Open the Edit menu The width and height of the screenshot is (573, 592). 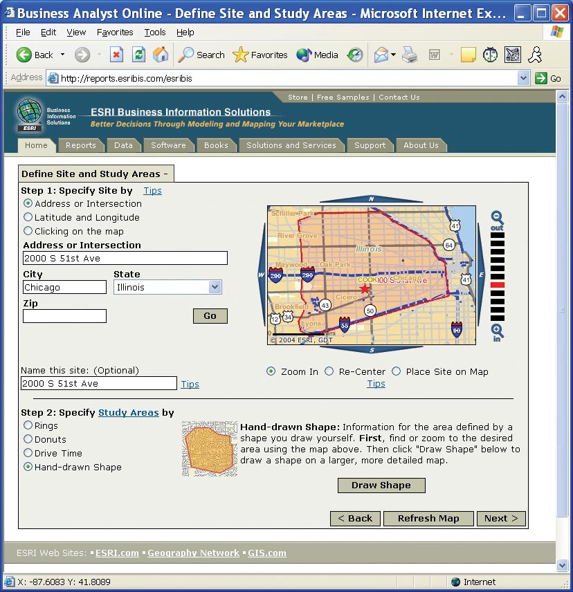click(x=48, y=33)
